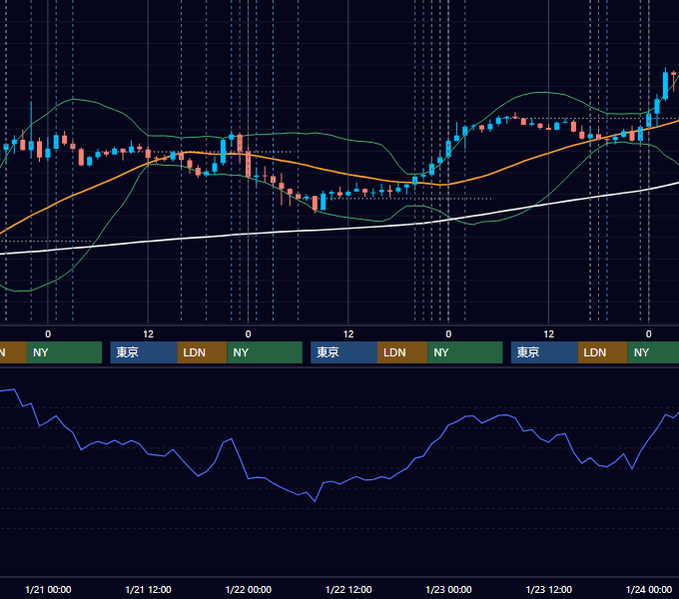Click the 1/23 12:00 date label
The width and height of the screenshot is (679, 599).
[548, 589]
